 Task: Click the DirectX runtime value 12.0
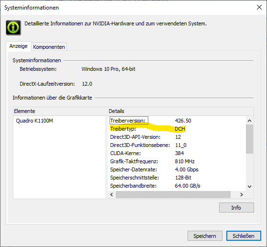pyautogui.click(x=87, y=84)
